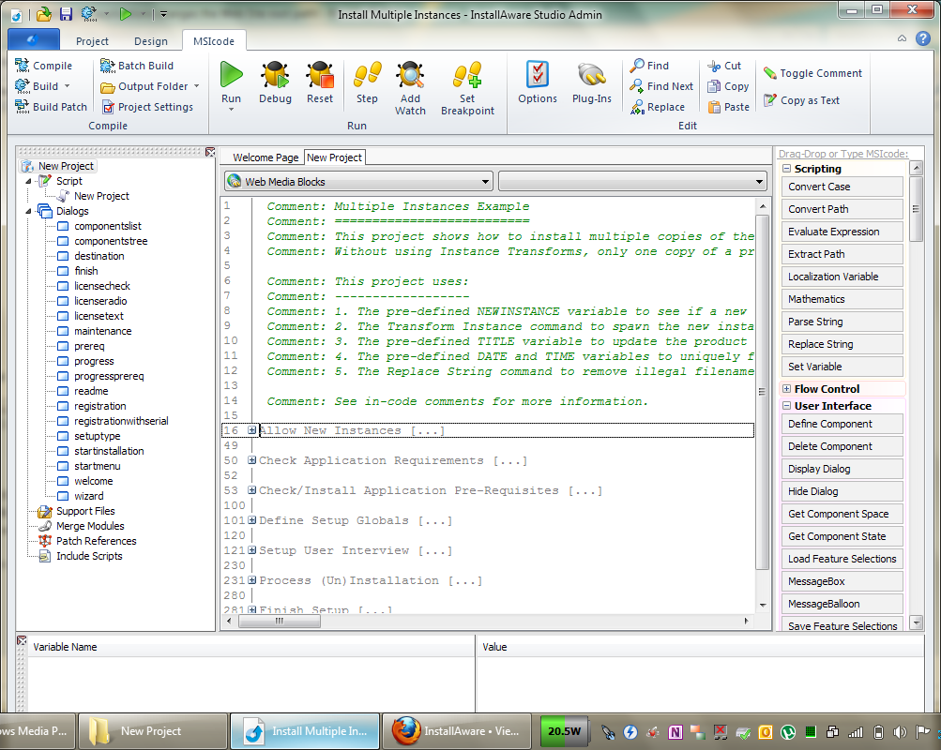Click Replace in the Edit group
The image size is (941, 750).
(657, 107)
